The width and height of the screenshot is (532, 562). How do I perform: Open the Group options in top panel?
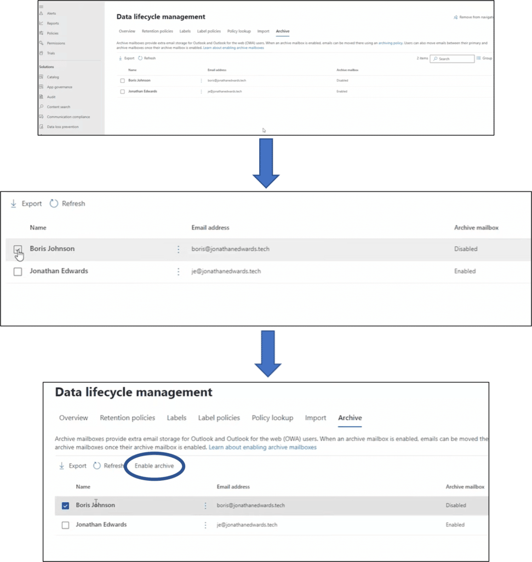click(484, 58)
